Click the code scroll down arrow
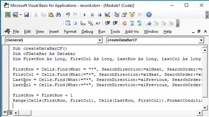 tap(205, 108)
